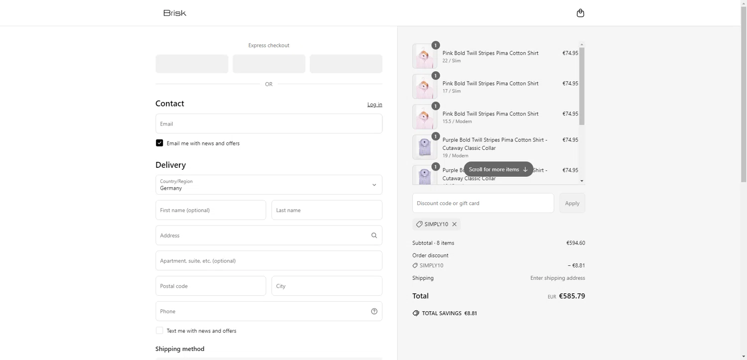Open the Country/Region dropdown

269,185
